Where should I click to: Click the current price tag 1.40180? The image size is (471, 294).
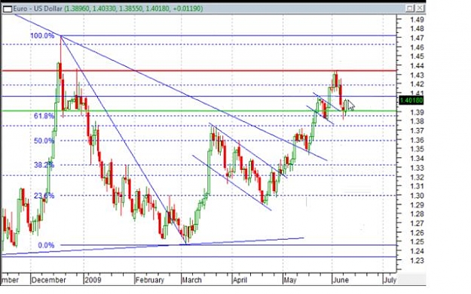point(411,101)
